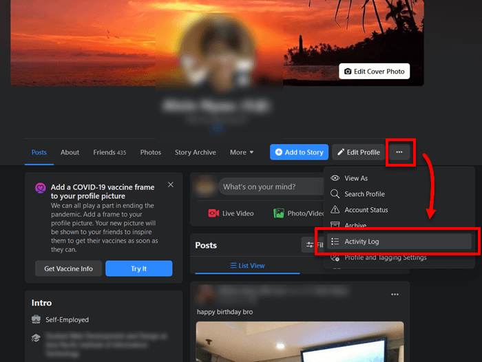Screen dimensions: 482x362
Task: Select View As from the menu
Action: (399, 178)
